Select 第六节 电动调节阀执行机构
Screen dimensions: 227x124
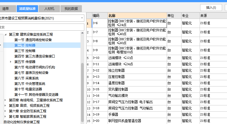[x=35, y=67]
